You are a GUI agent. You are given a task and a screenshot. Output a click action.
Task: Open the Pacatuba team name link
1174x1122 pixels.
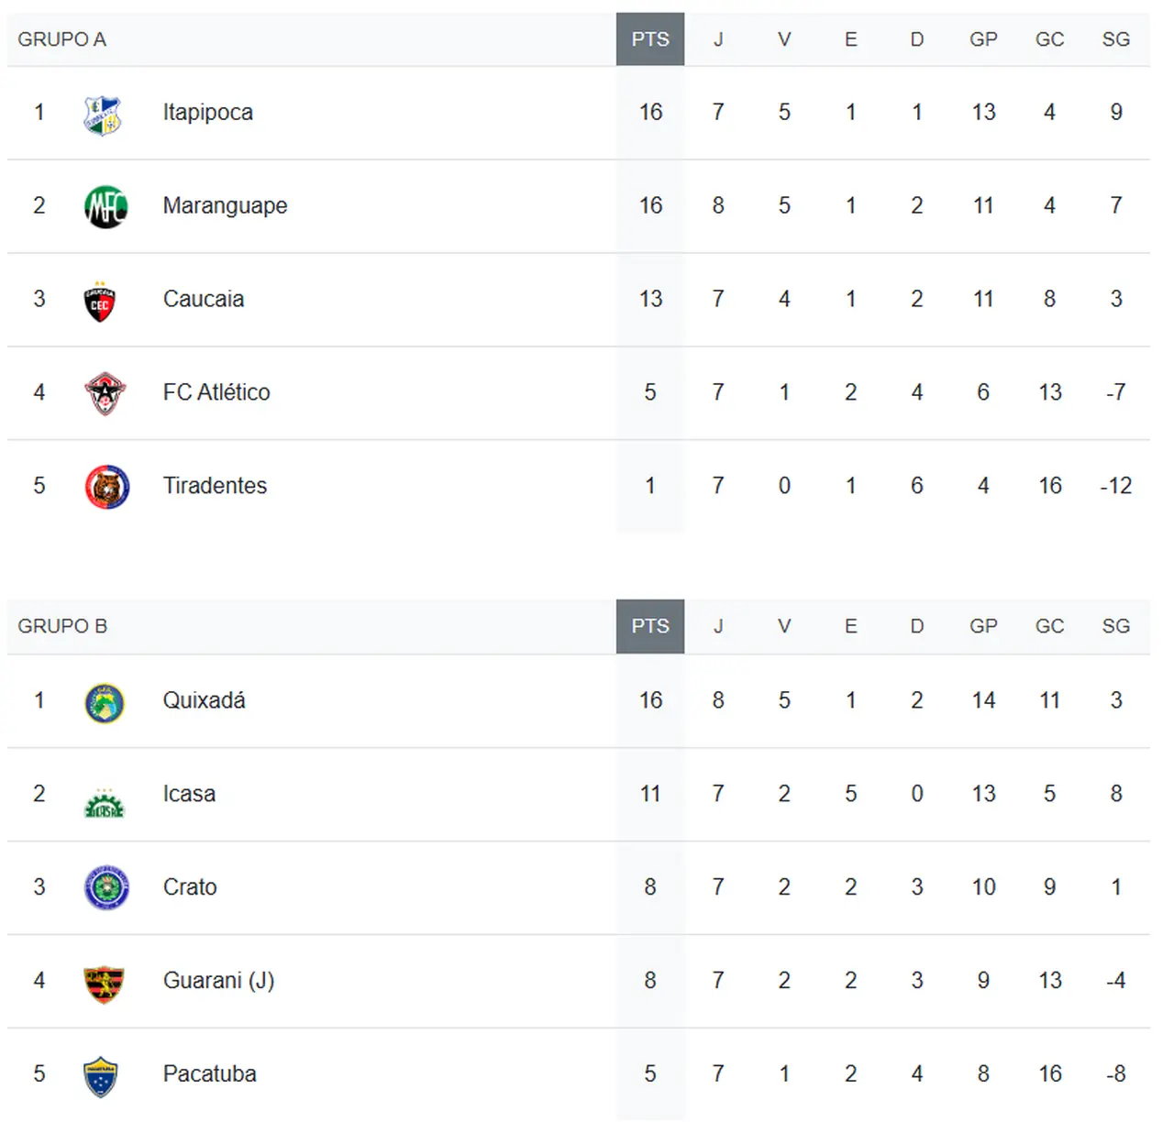(210, 1074)
